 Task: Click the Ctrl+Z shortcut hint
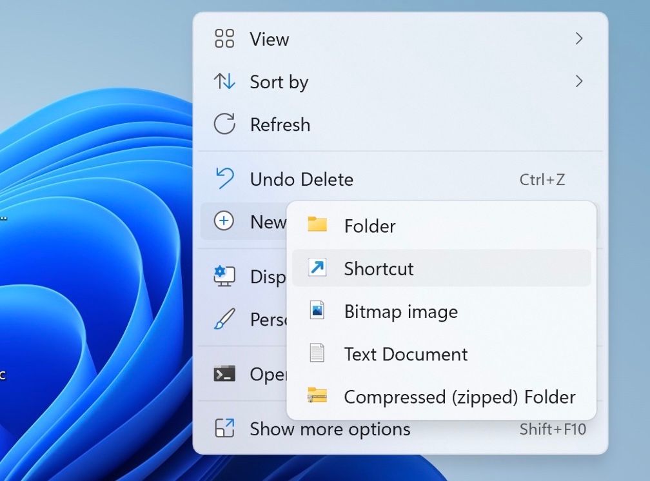(542, 179)
